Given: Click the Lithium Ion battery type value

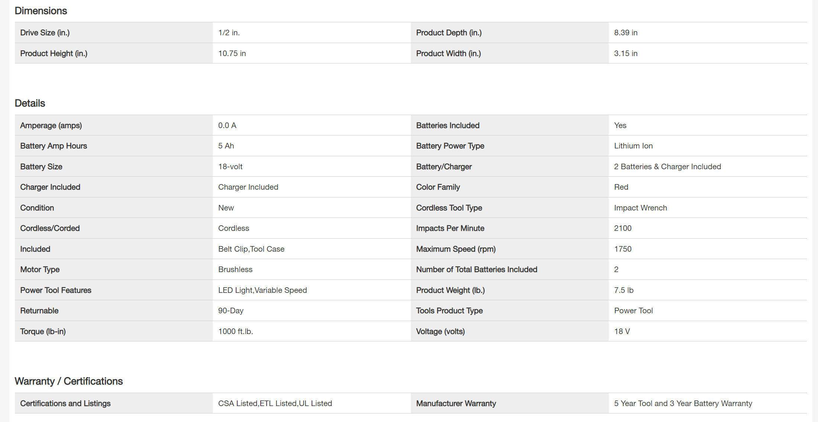Looking at the screenshot, I should [633, 146].
